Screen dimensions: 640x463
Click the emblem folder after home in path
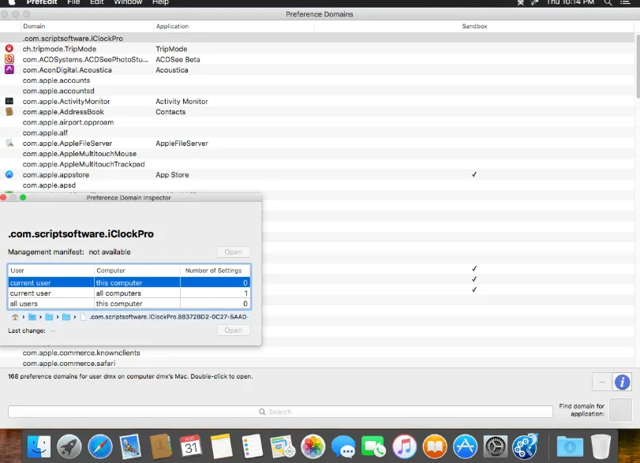pos(32,317)
